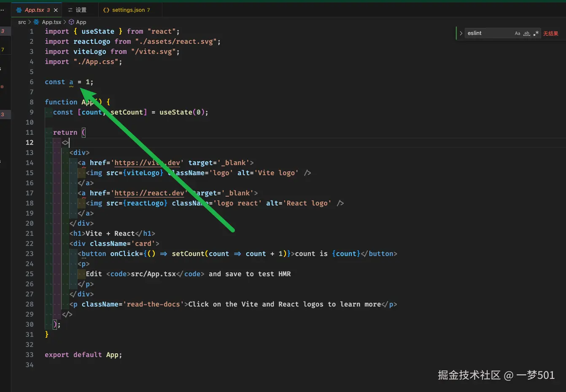This screenshot has width=566, height=392.
Task: Click the return keyword on line 11
Action: point(65,133)
